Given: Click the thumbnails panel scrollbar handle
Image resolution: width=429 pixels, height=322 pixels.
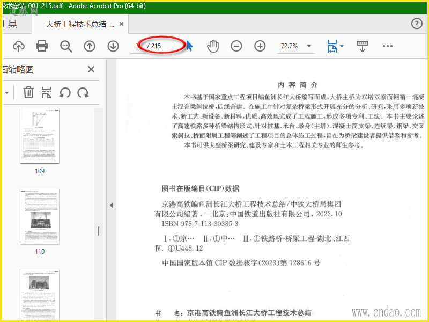Looking at the screenshot, I should click(99, 231).
